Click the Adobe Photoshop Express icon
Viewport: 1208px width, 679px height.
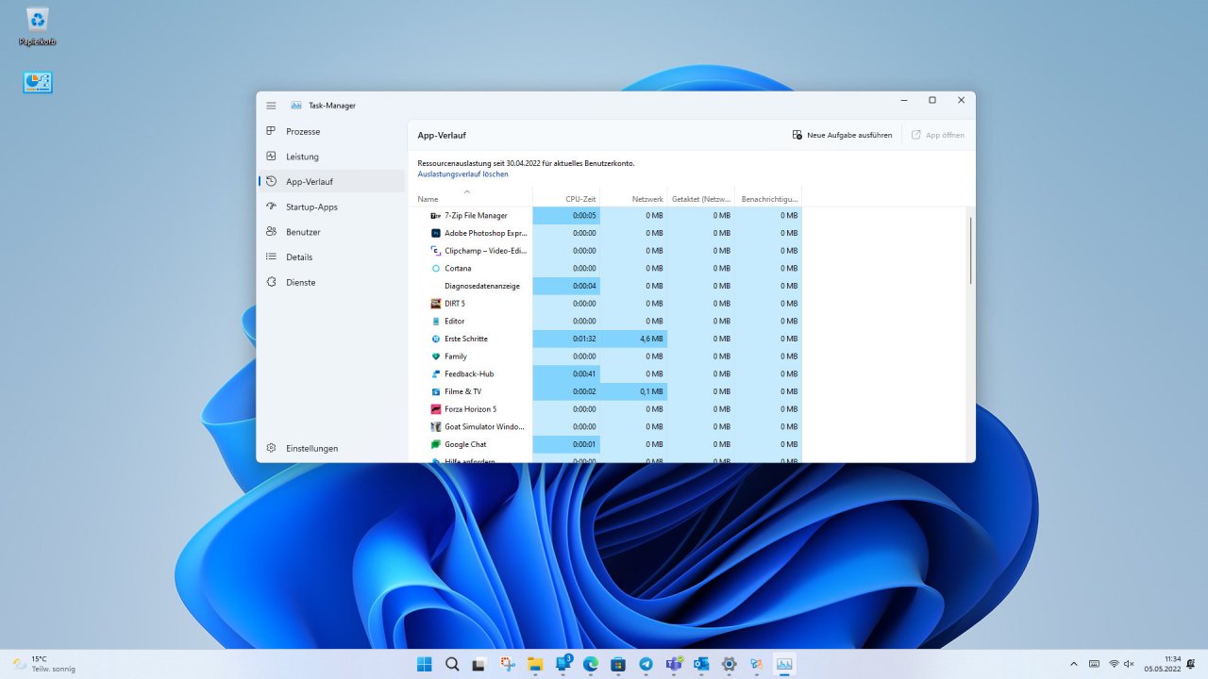point(436,233)
